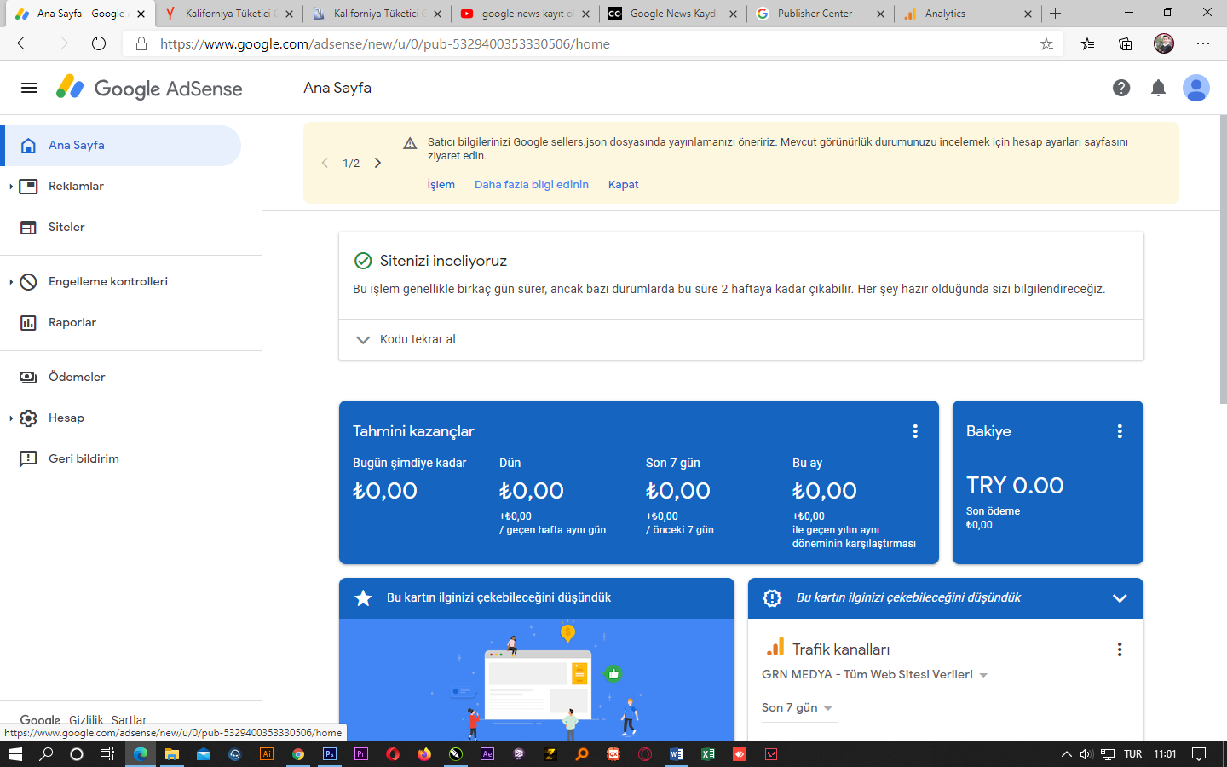The width and height of the screenshot is (1227, 767).
Task: Open Word from the taskbar
Action: point(677,754)
